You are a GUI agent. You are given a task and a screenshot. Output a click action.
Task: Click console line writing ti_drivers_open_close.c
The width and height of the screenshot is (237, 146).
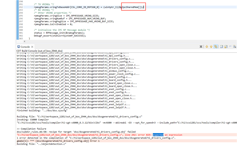(78, 65)
